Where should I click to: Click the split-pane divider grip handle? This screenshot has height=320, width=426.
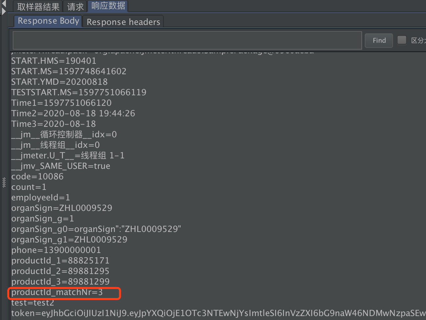(4, 182)
